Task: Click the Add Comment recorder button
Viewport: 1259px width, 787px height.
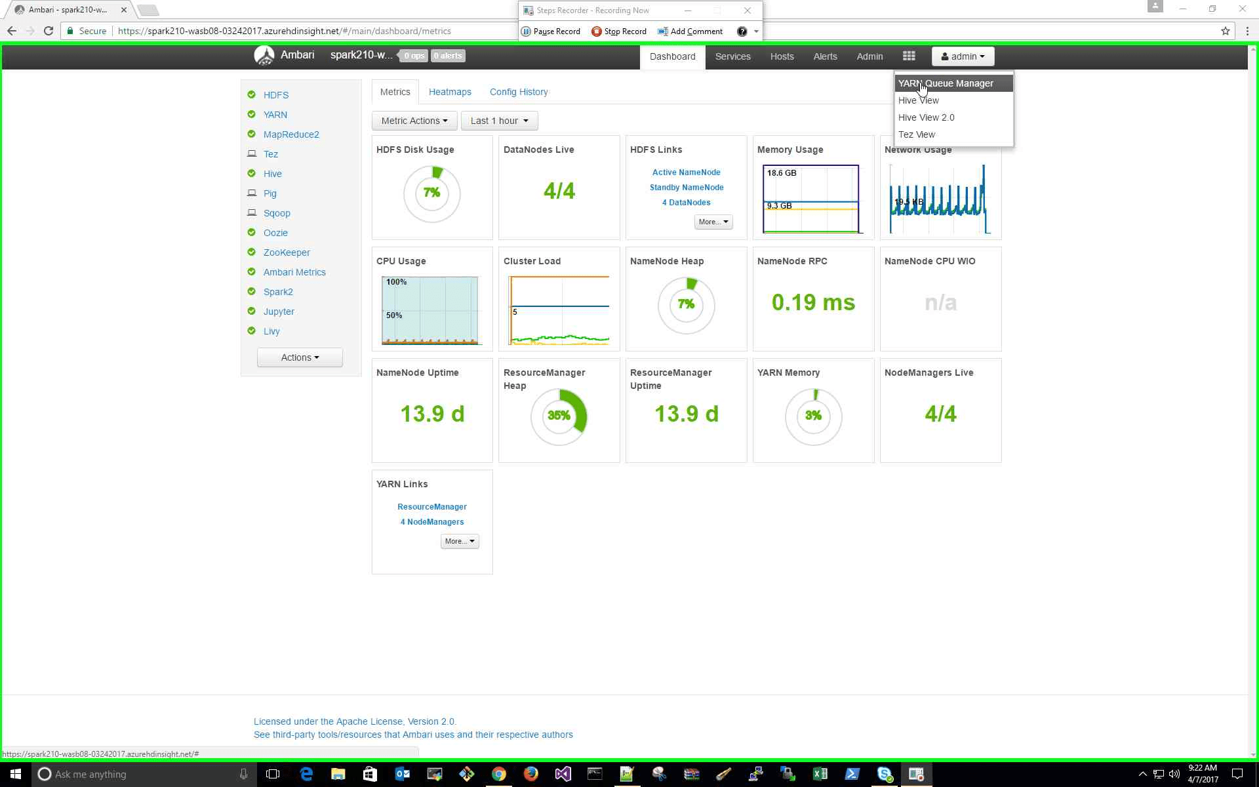Action: [690, 31]
